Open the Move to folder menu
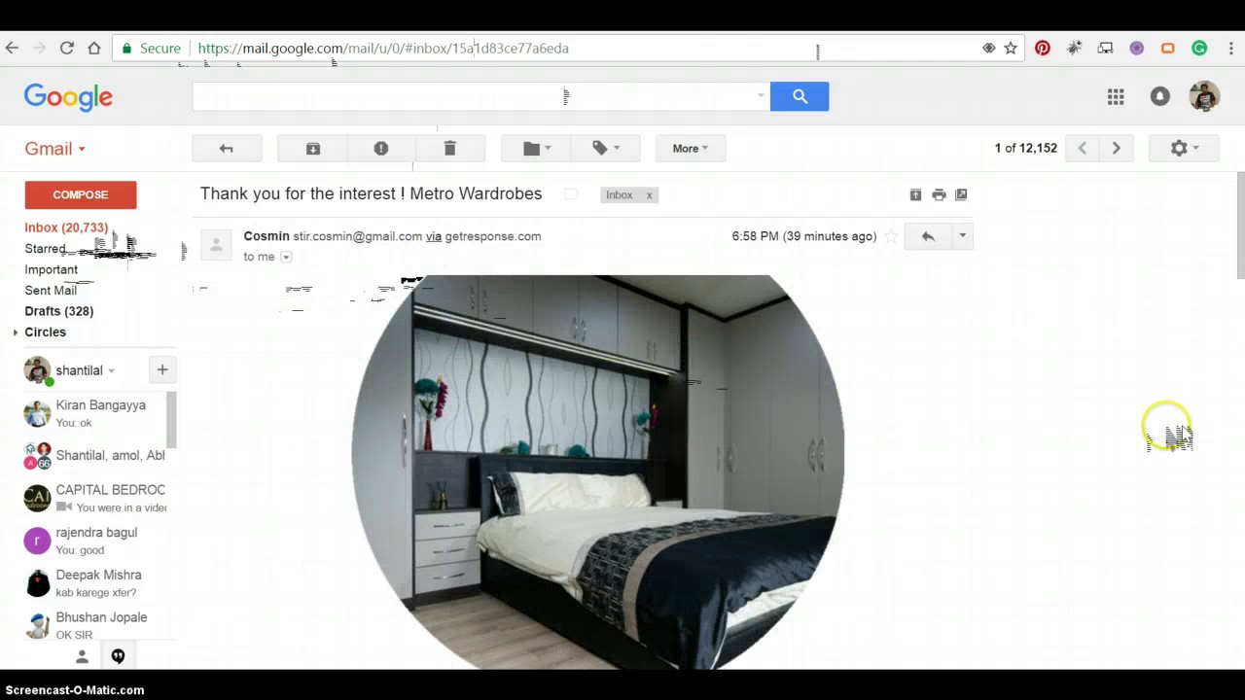Image resolution: width=1245 pixels, height=700 pixels. (x=536, y=148)
